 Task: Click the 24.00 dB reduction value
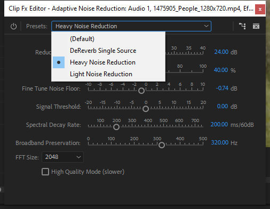221,52
